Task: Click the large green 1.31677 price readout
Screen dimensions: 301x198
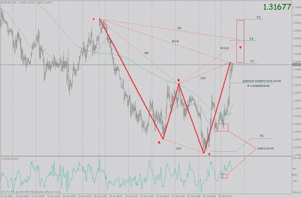Action: 277,7
